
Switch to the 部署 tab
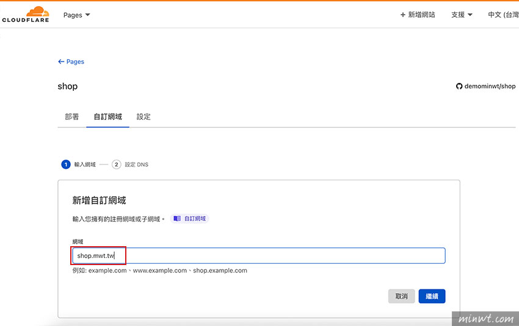point(72,116)
